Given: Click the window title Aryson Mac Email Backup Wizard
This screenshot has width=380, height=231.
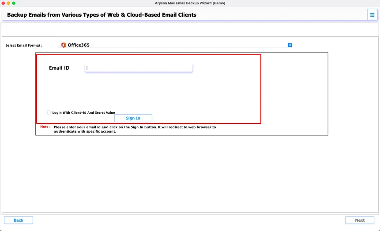Looking at the screenshot, I should click(190, 3).
